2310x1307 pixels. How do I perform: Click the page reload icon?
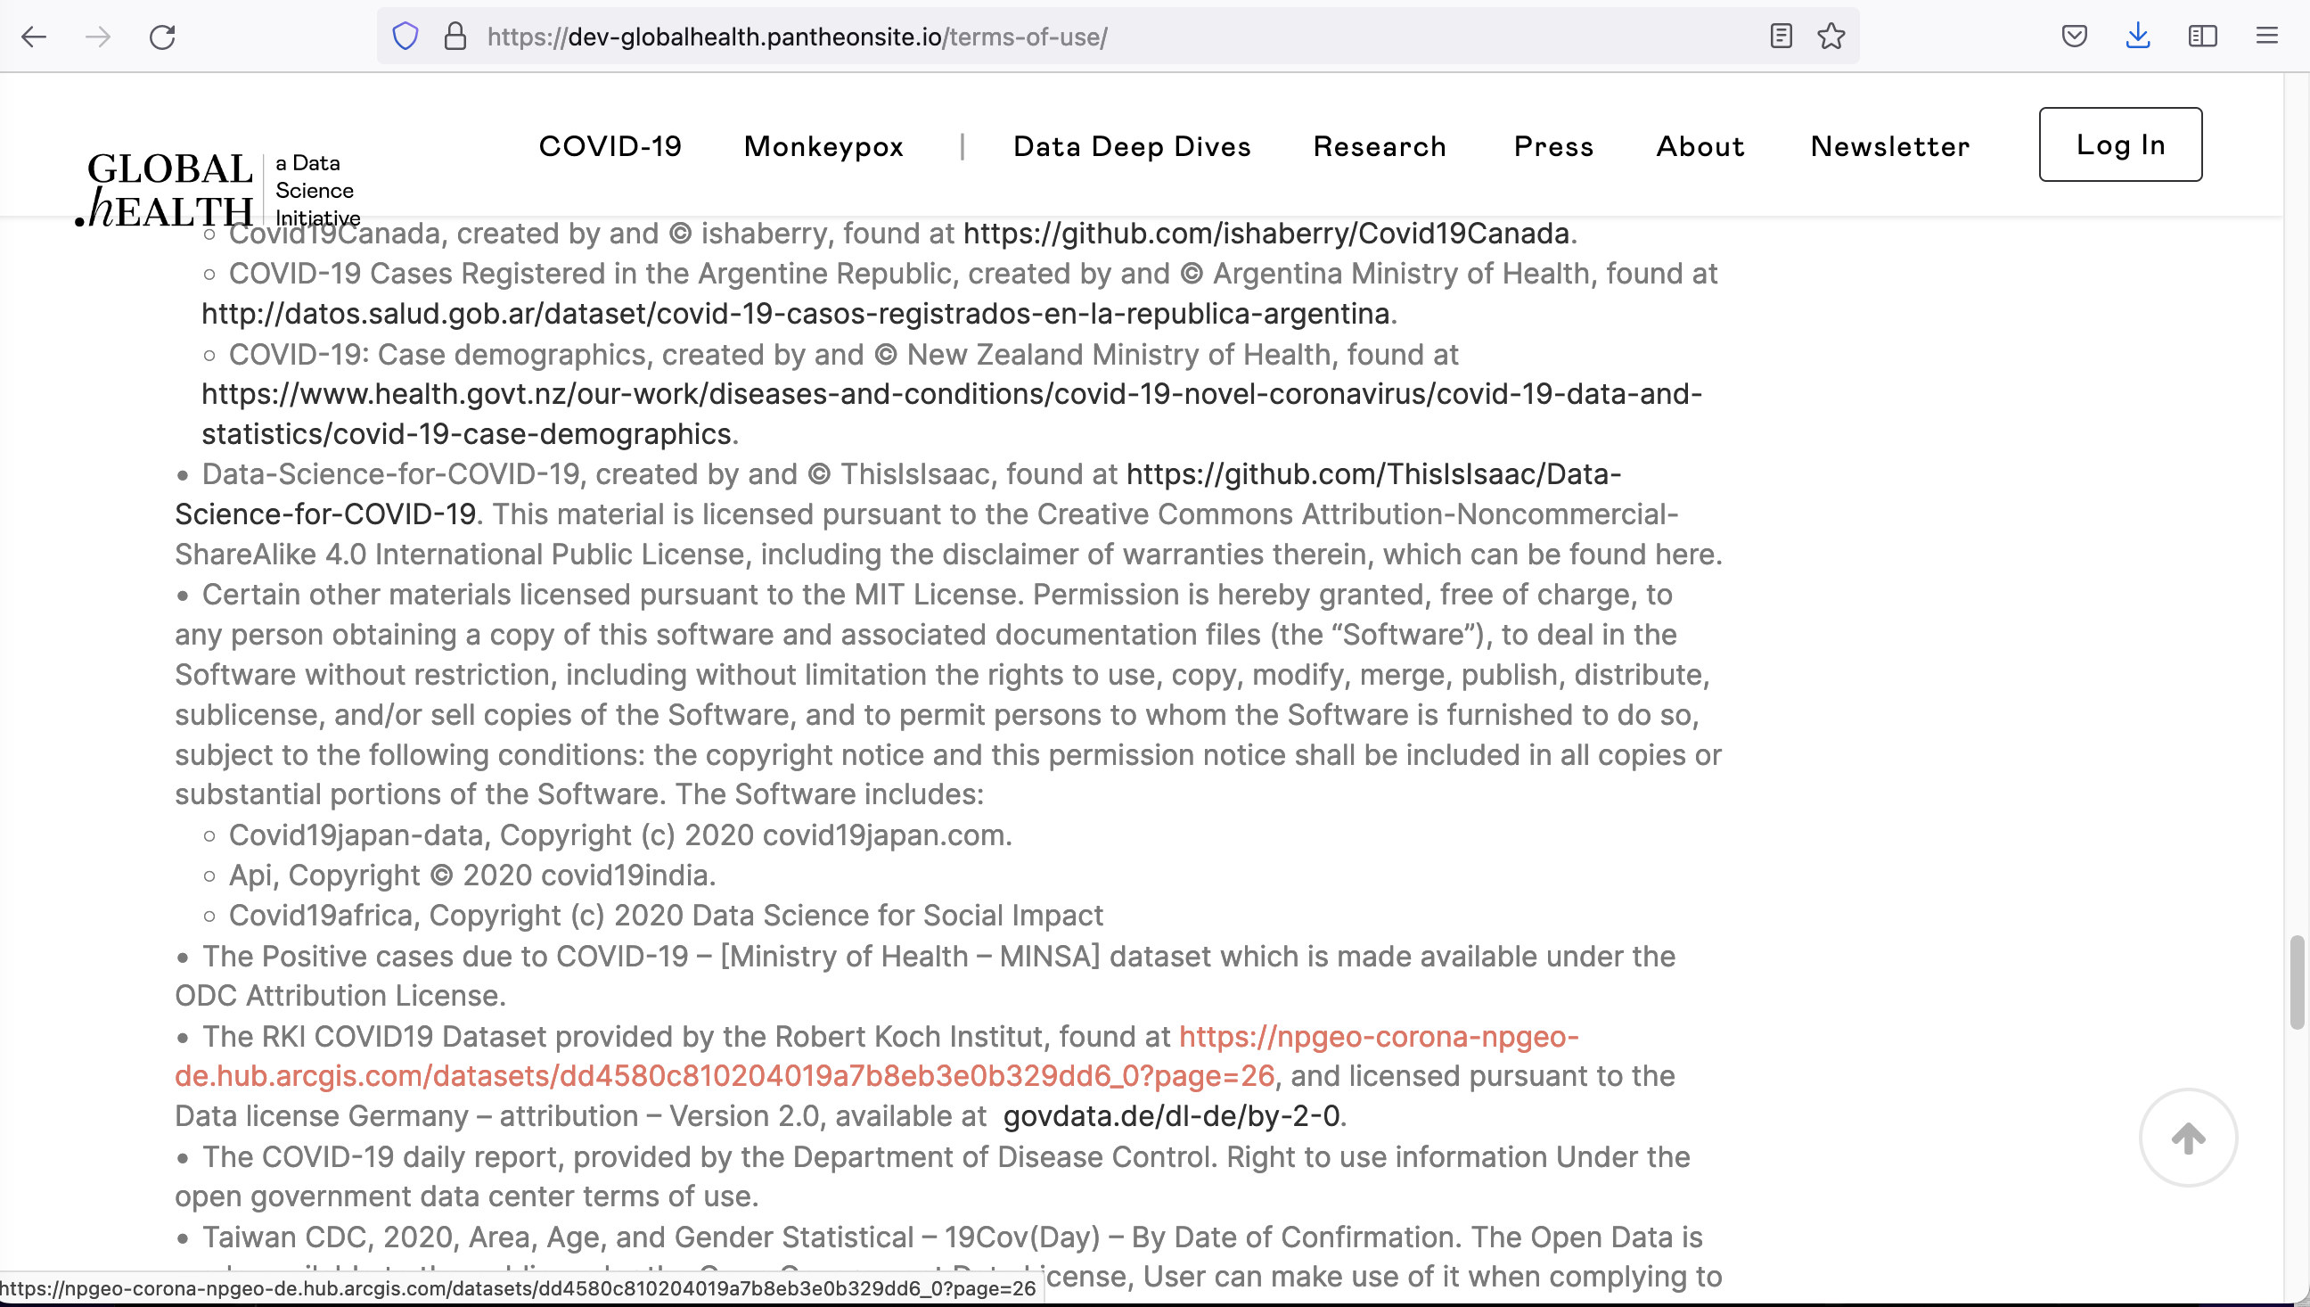pyautogui.click(x=160, y=37)
